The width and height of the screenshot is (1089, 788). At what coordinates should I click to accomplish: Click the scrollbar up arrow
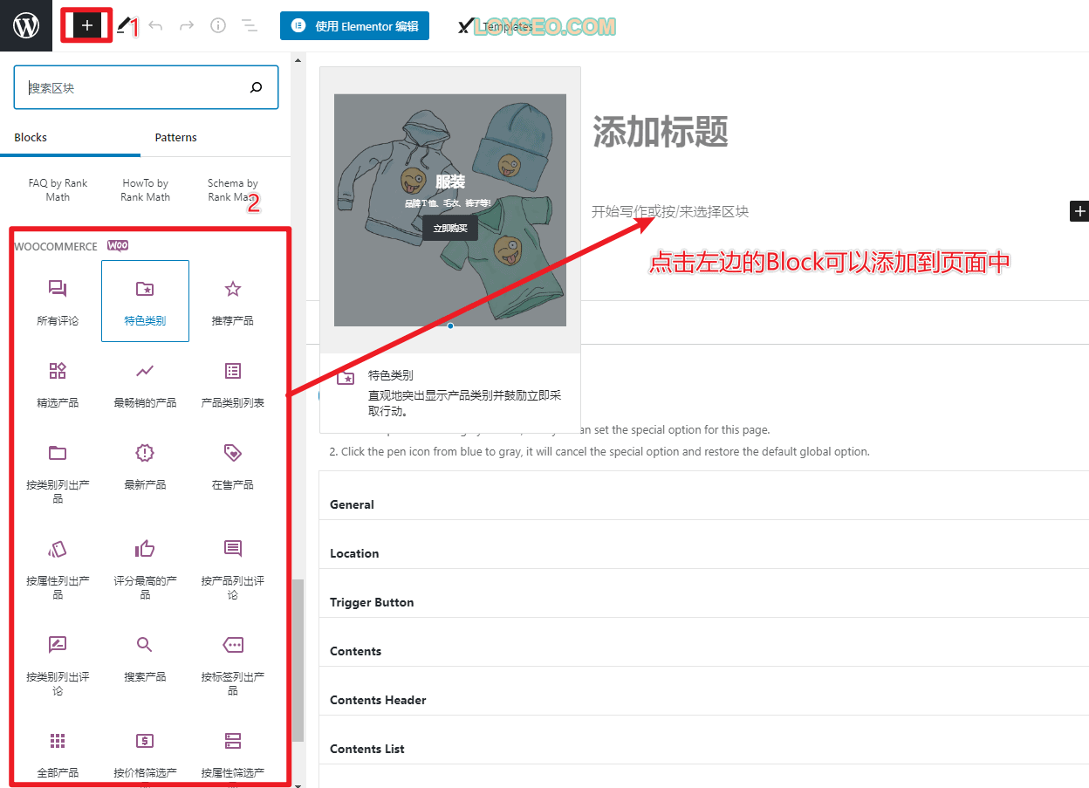(298, 60)
